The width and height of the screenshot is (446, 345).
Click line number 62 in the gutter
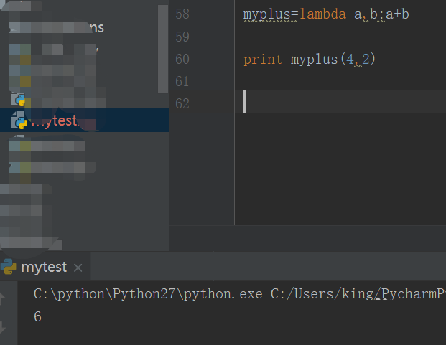(182, 103)
